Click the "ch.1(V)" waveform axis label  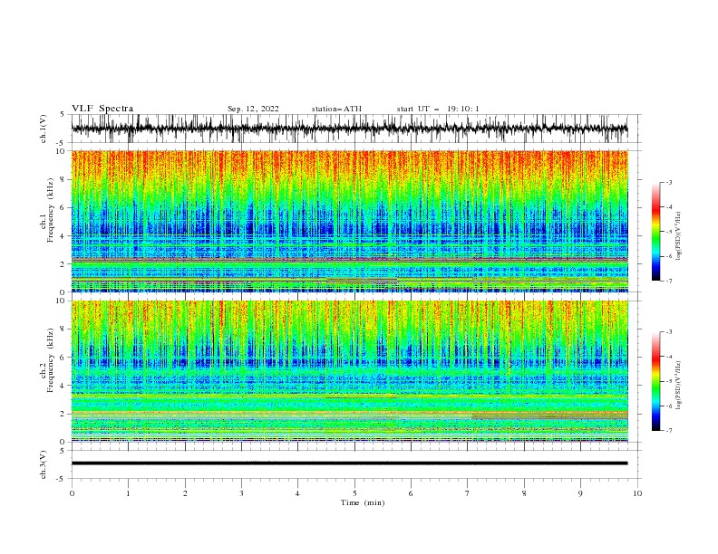click(x=44, y=129)
